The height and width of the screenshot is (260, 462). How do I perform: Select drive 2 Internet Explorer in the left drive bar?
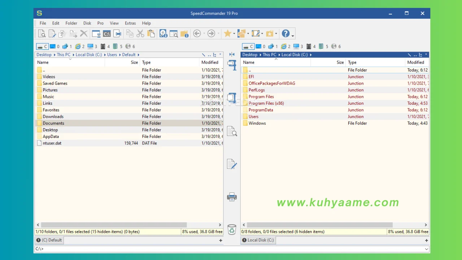pyautogui.click(x=79, y=46)
